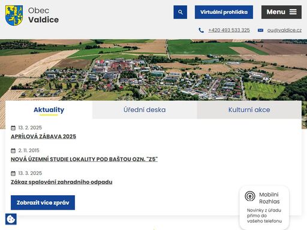The image size is (307, 230).
Task: Click the date text 2. 11. 2015
Action: (29, 150)
